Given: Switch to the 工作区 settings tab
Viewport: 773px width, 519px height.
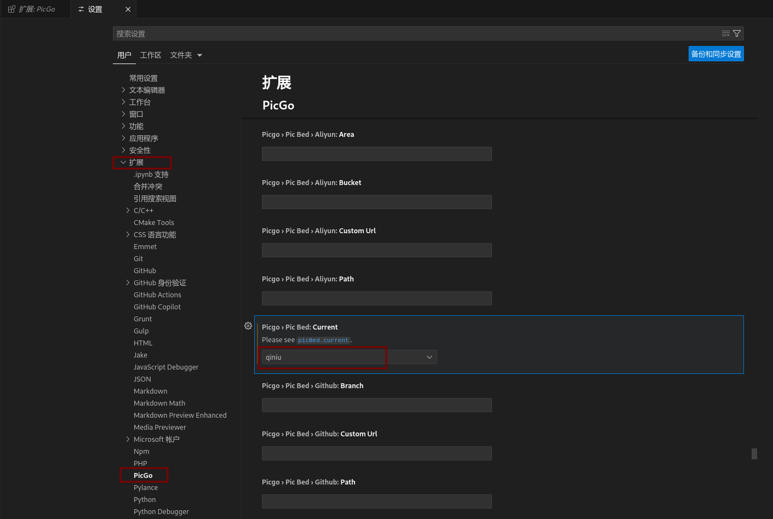Looking at the screenshot, I should [x=151, y=55].
